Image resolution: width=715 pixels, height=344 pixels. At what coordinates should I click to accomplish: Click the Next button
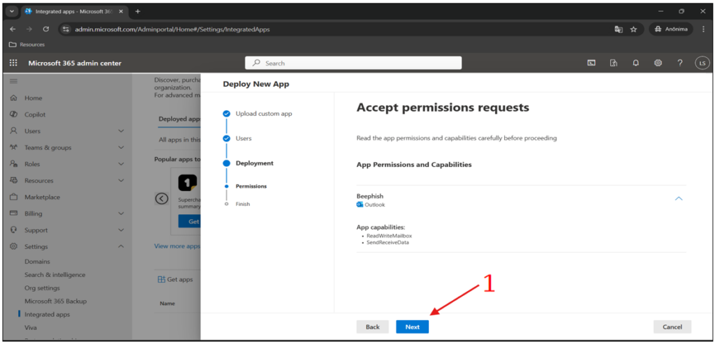click(x=412, y=327)
